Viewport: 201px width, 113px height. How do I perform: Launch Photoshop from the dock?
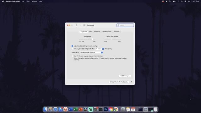[106, 110]
